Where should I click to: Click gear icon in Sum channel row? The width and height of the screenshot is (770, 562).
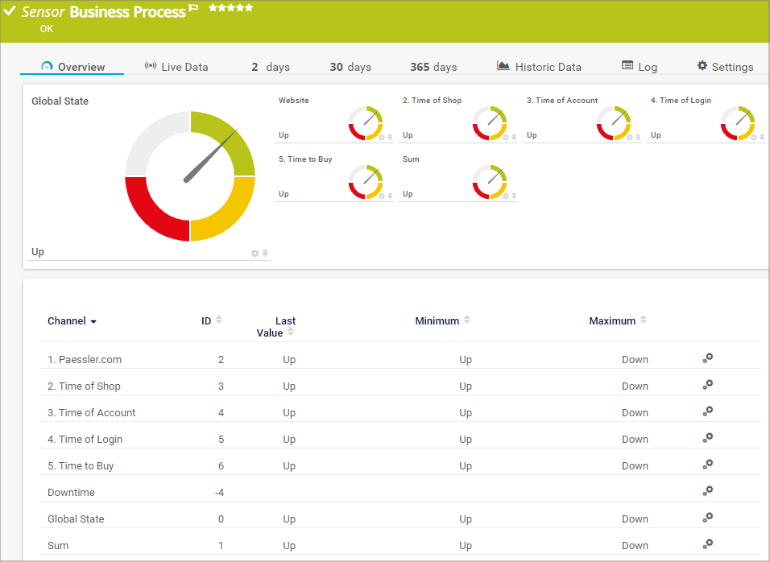pyautogui.click(x=707, y=545)
